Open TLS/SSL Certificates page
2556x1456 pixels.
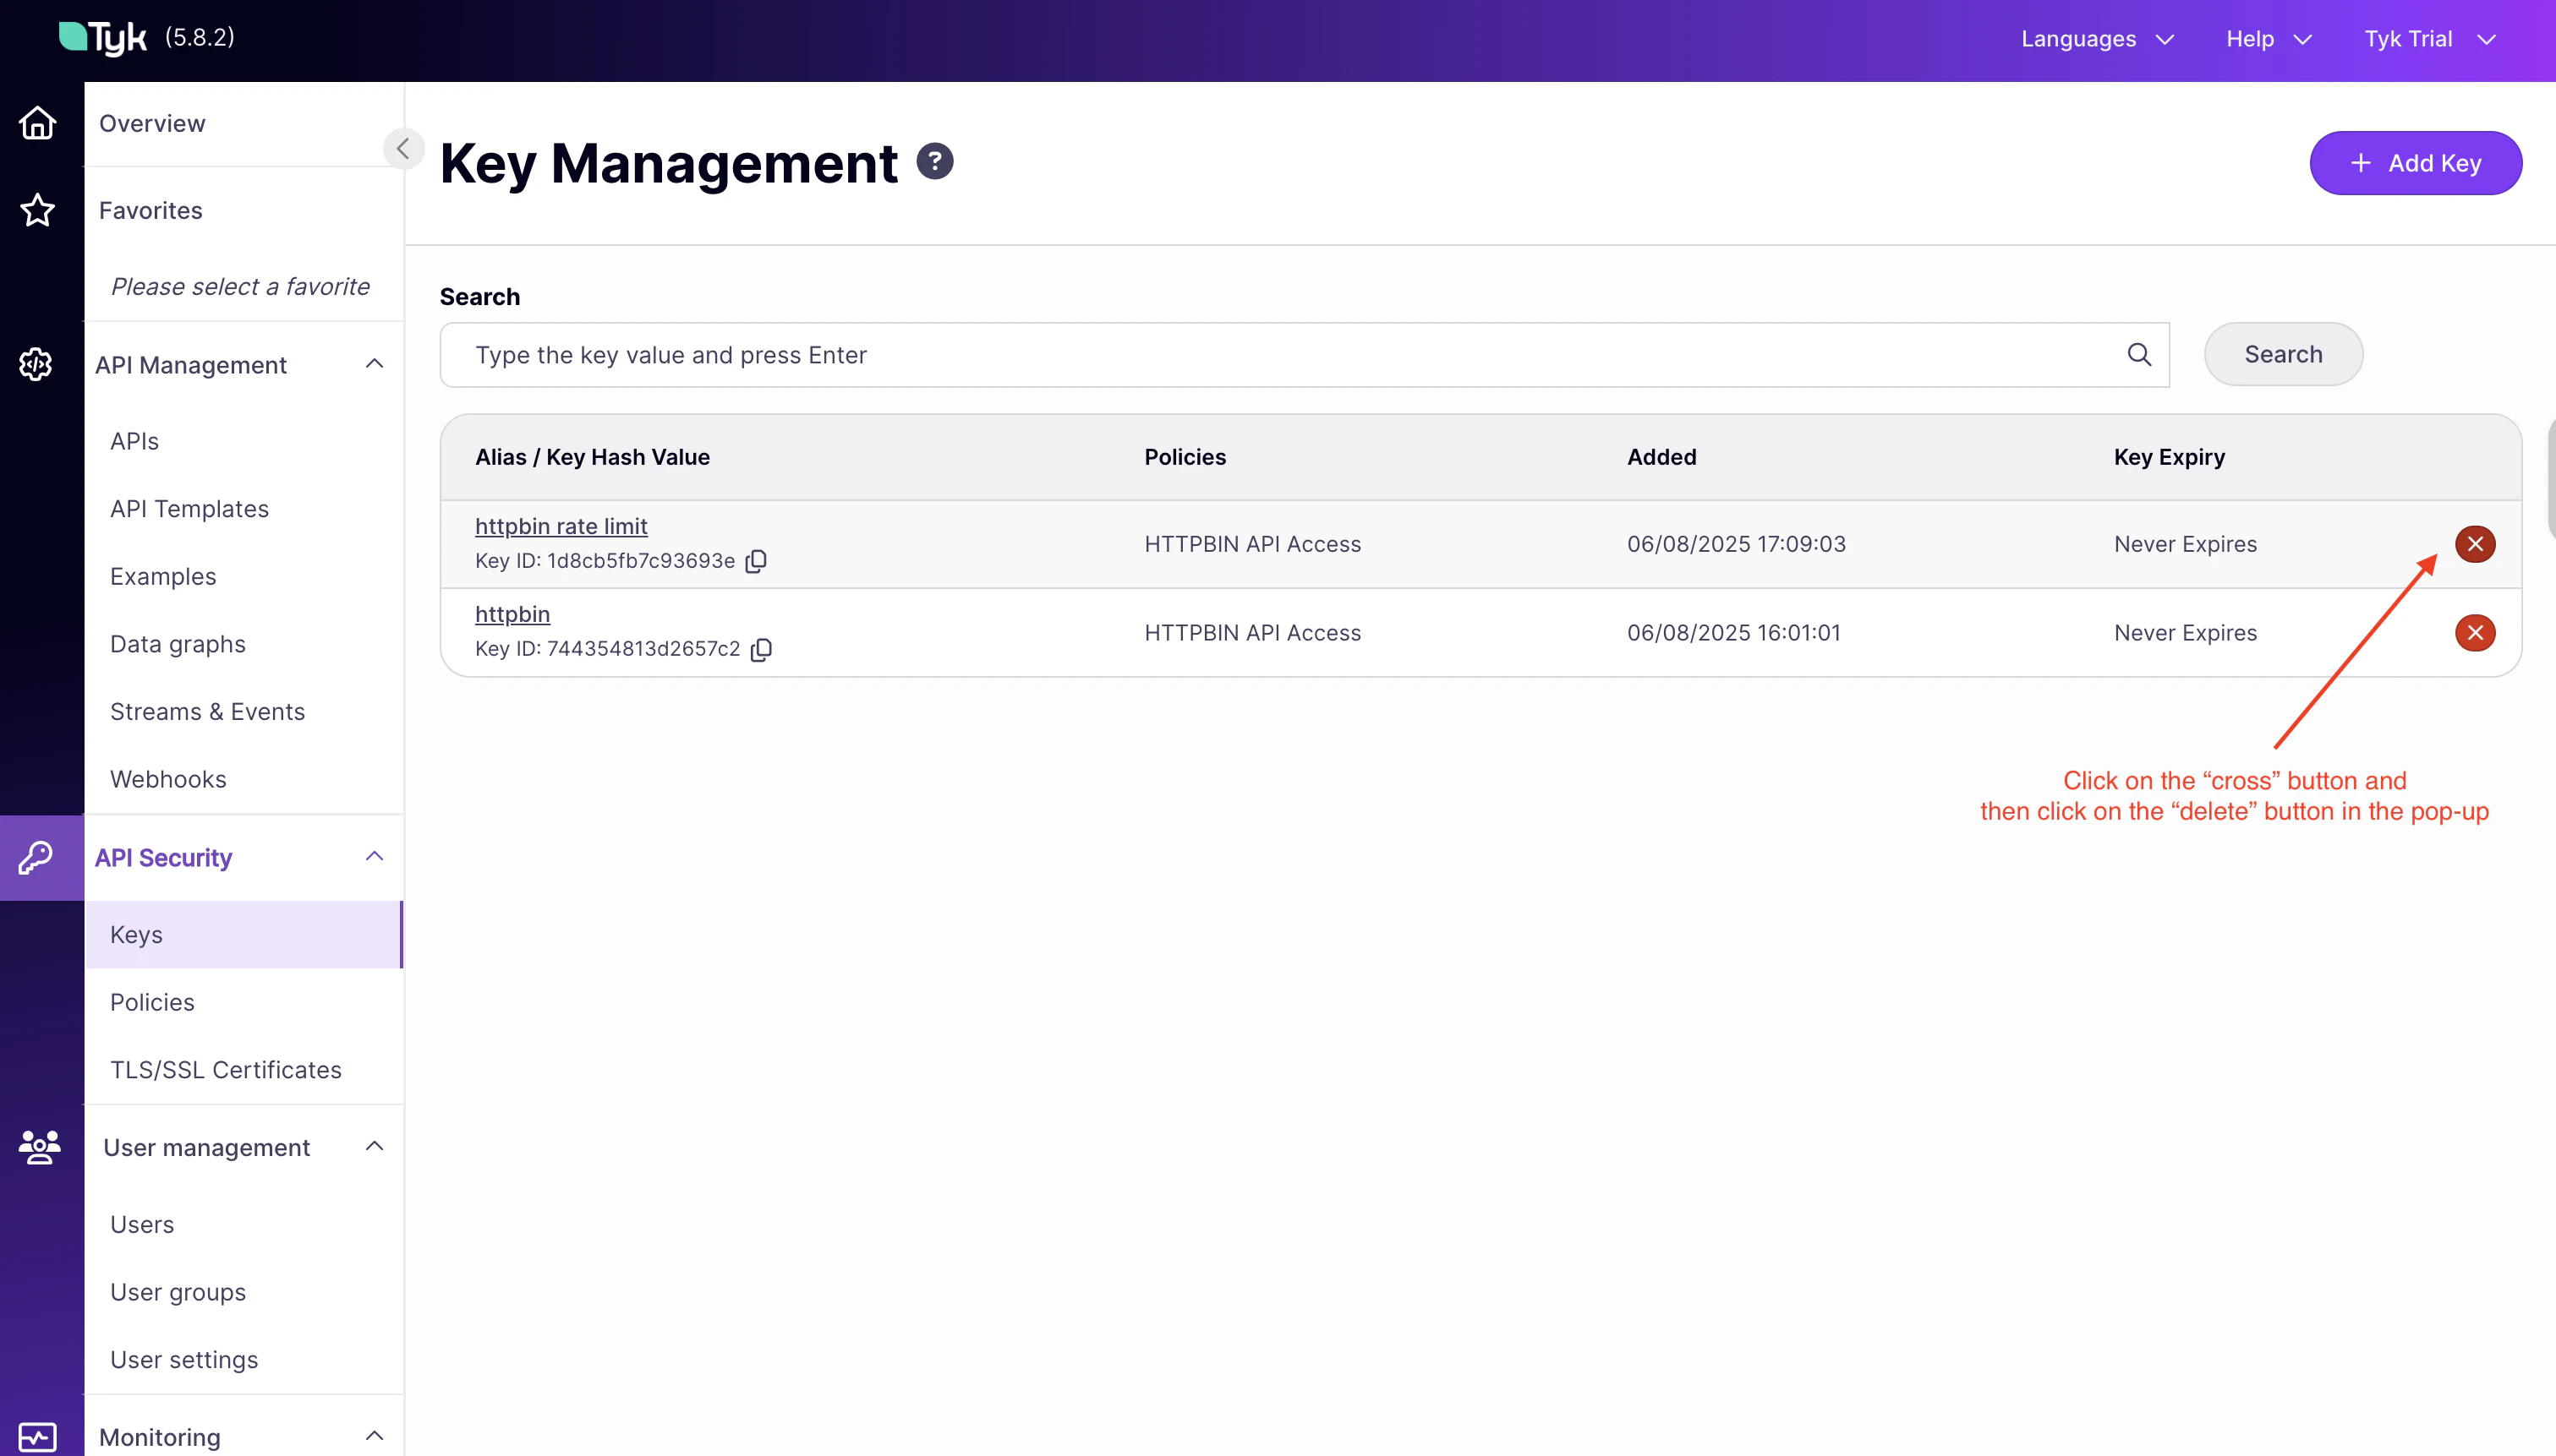pos(226,1069)
